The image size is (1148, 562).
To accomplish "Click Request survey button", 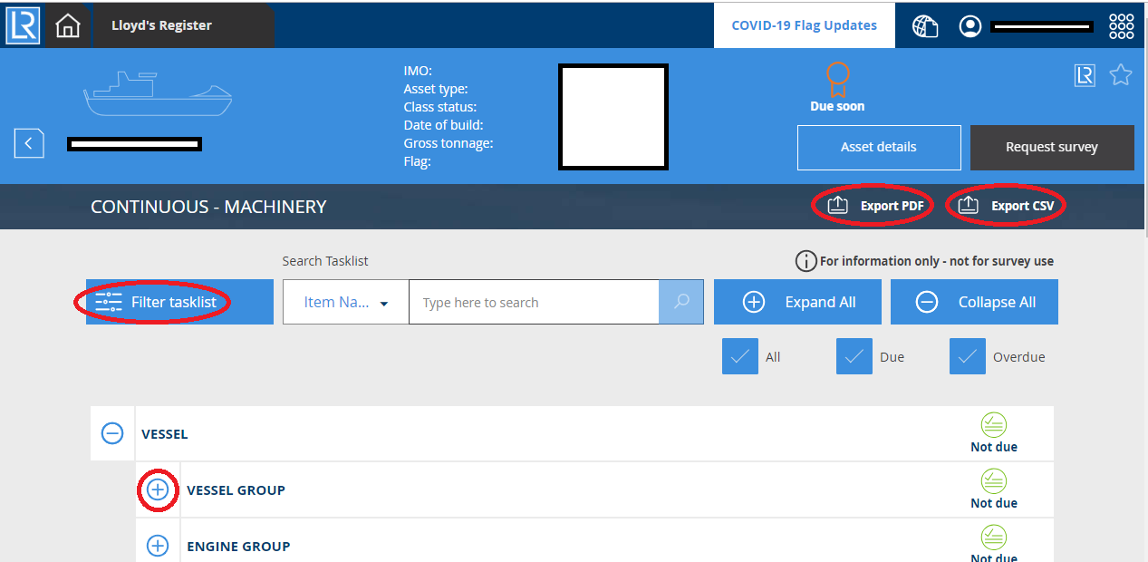I will [x=1052, y=147].
